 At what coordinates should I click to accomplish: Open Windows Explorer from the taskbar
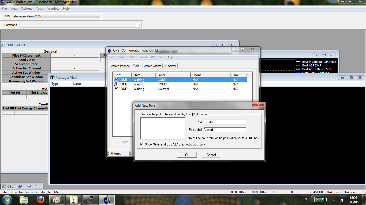24,200
